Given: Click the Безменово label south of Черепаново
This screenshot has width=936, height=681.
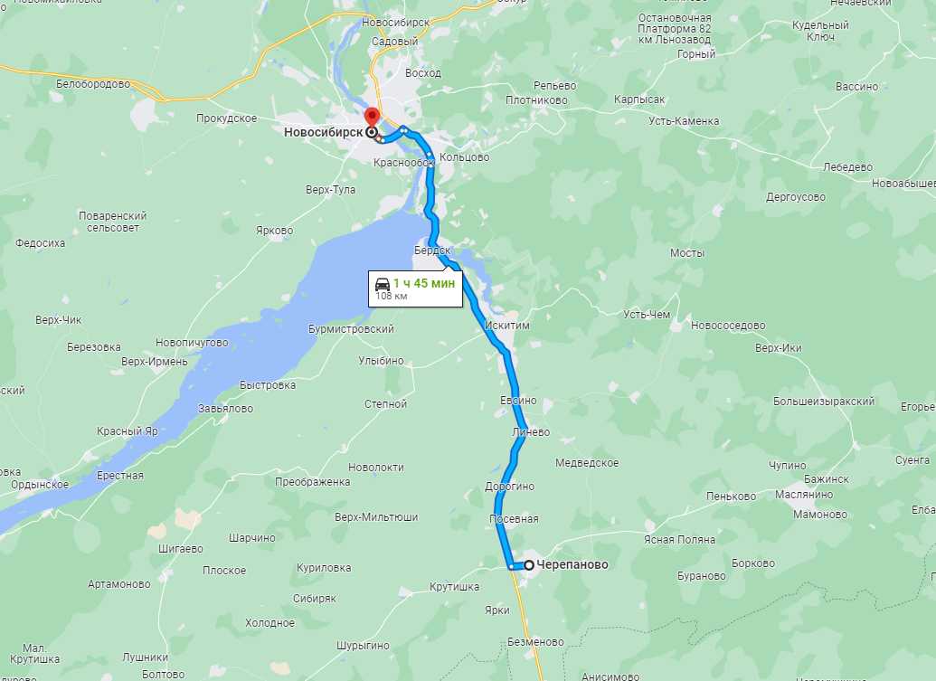Looking at the screenshot, I should click(x=535, y=641).
